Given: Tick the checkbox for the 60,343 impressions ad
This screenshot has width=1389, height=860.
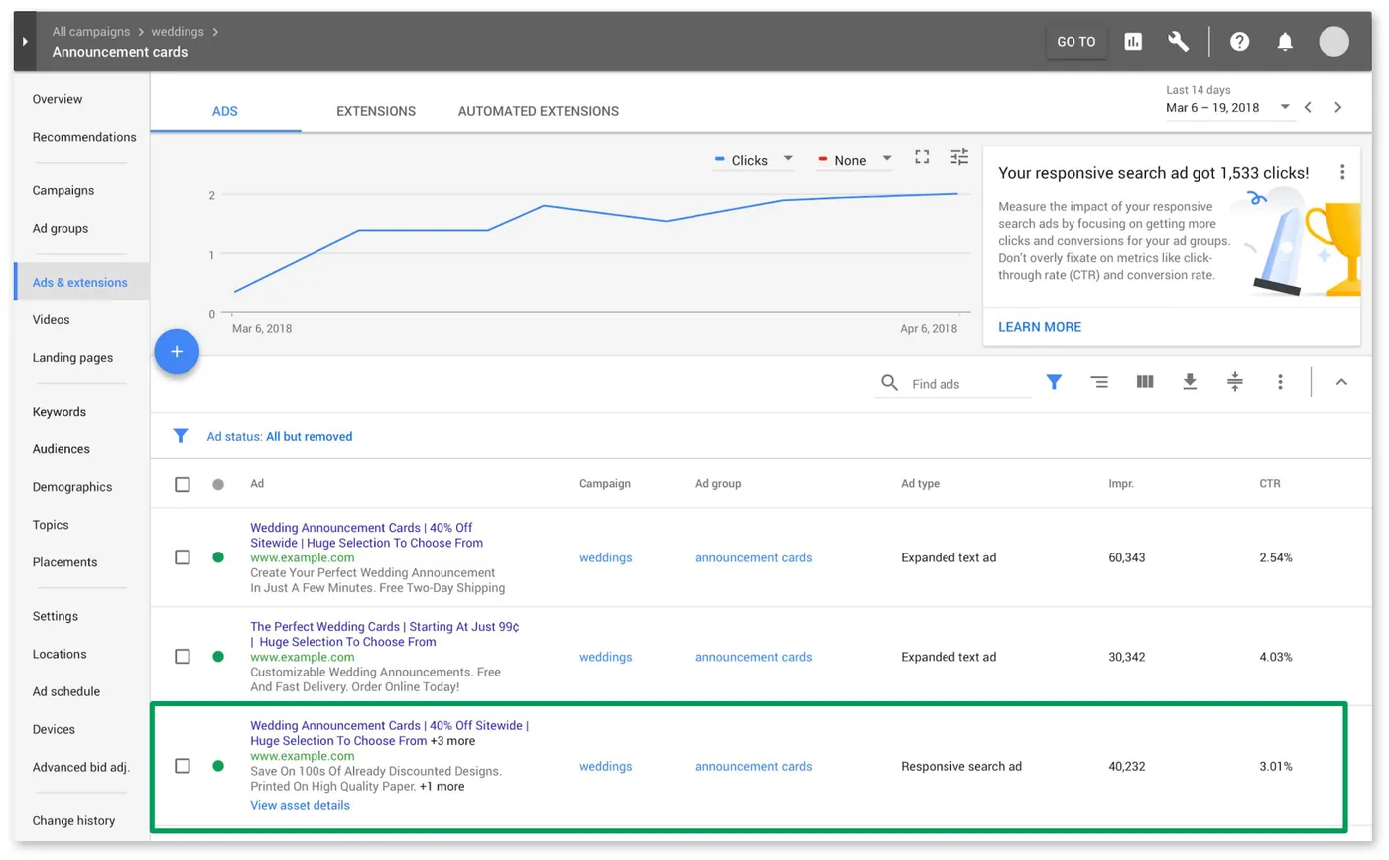Looking at the screenshot, I should pos(183,557).
